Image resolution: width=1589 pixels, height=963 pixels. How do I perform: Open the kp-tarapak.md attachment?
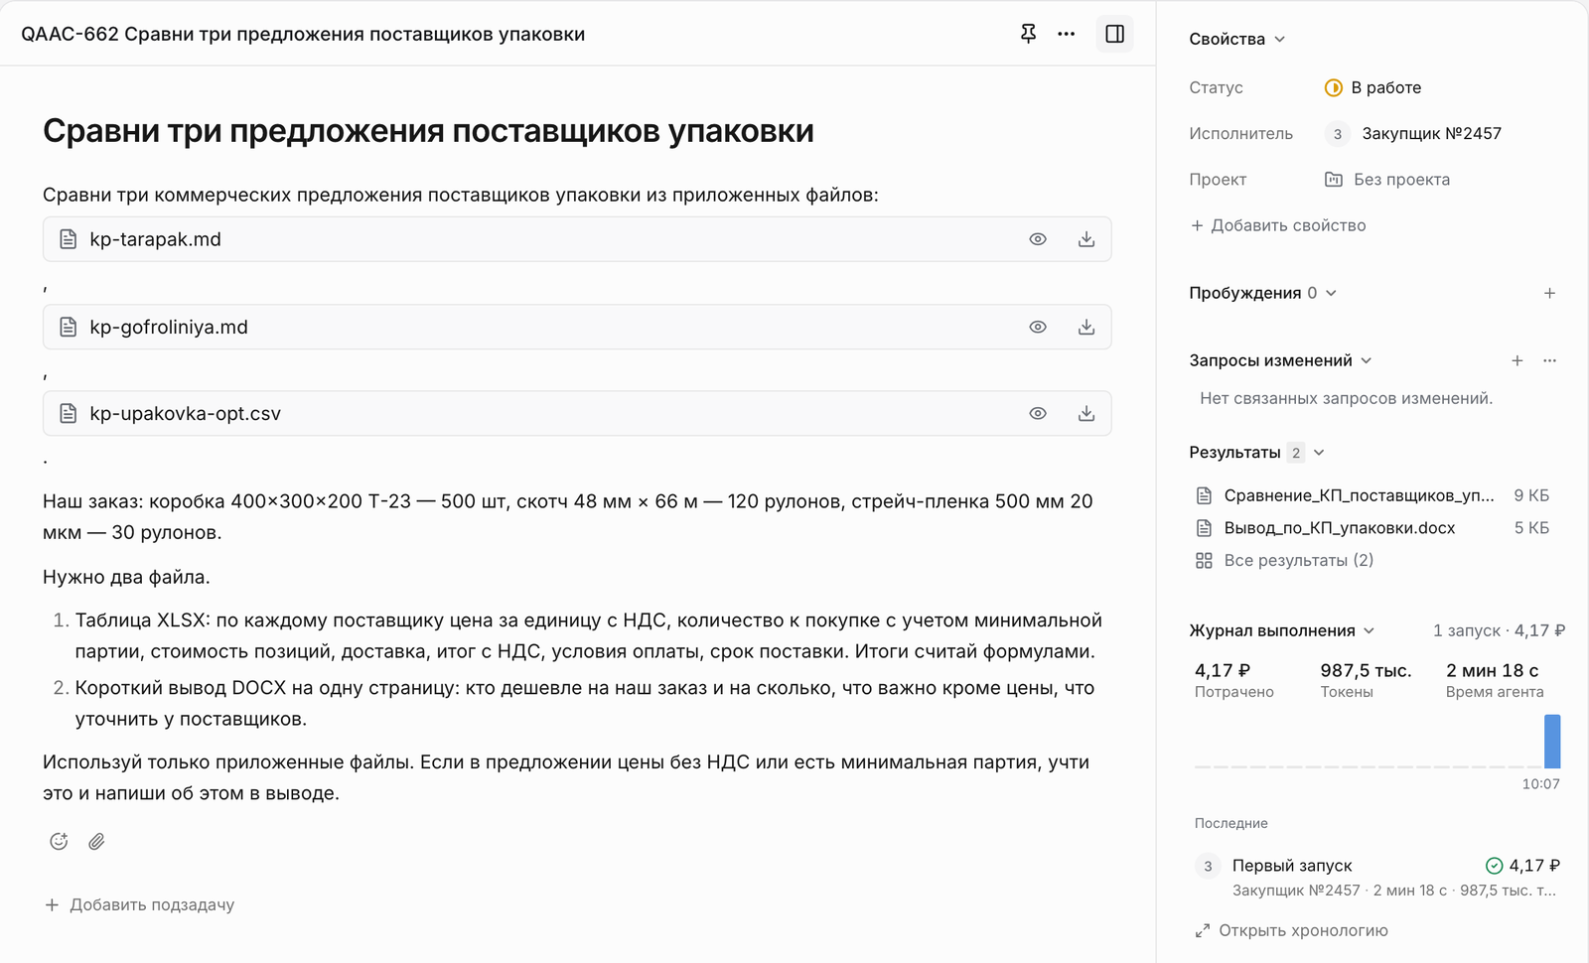click(x=577, y=239)
